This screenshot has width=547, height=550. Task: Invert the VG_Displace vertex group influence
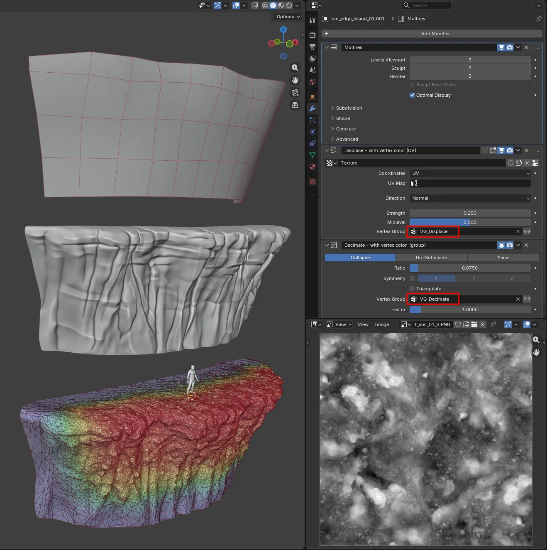click(527, 231)
